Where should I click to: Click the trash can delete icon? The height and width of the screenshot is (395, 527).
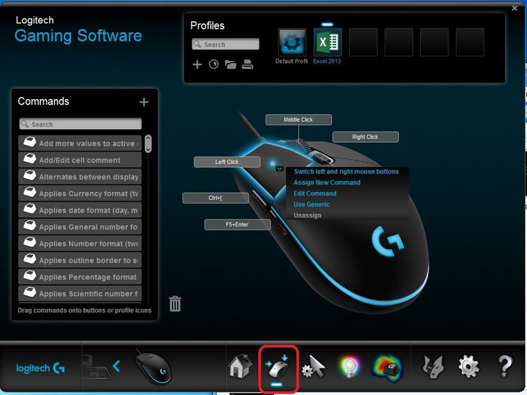175,303
